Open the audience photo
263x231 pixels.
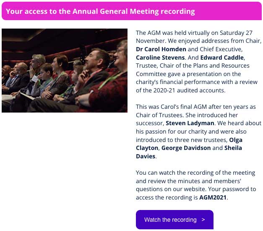pos(65,71)
